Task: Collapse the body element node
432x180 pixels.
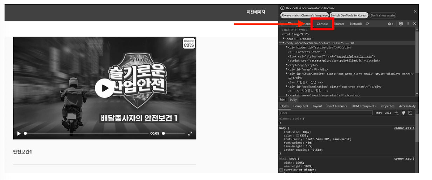Action: coord(284,43)
